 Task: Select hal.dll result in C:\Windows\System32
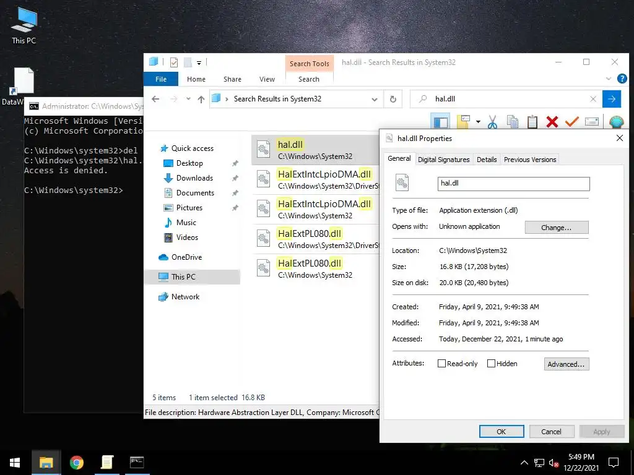315,150
